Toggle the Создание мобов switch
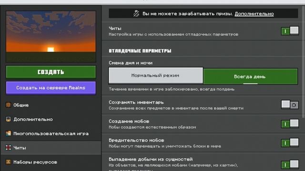Image resolution: width=305 pixels, height=171 pixels. tap(290, 123)
